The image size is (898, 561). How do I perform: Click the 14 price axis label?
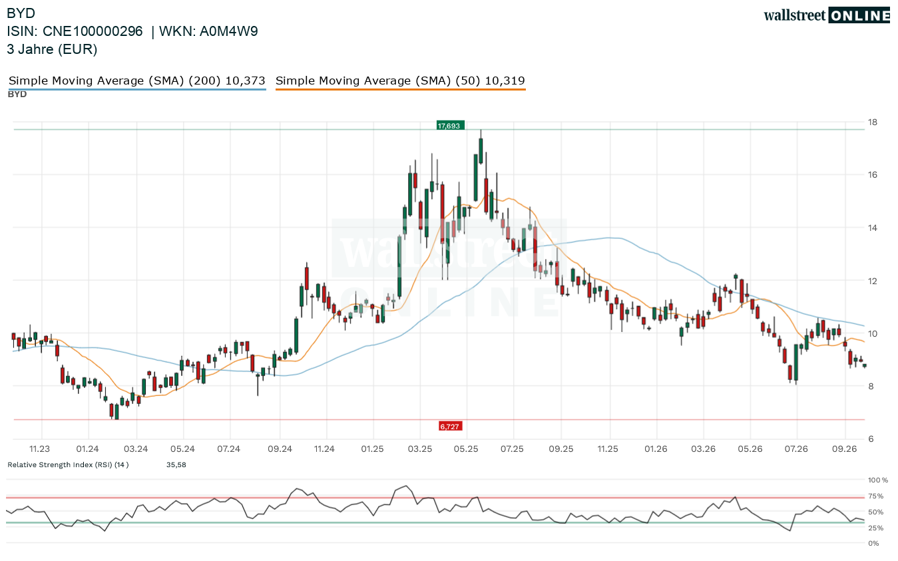click(x=872, y=228)
